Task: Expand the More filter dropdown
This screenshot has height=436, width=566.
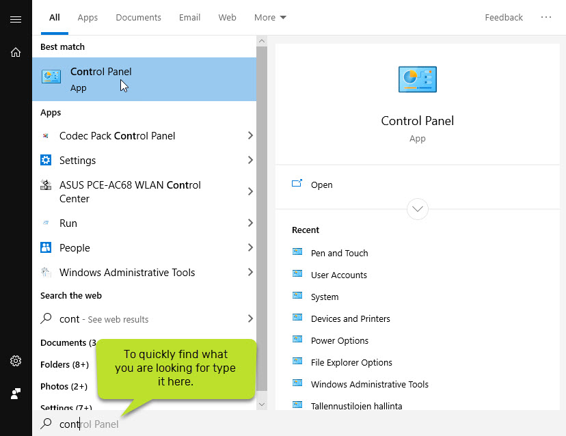Action: 270,18
